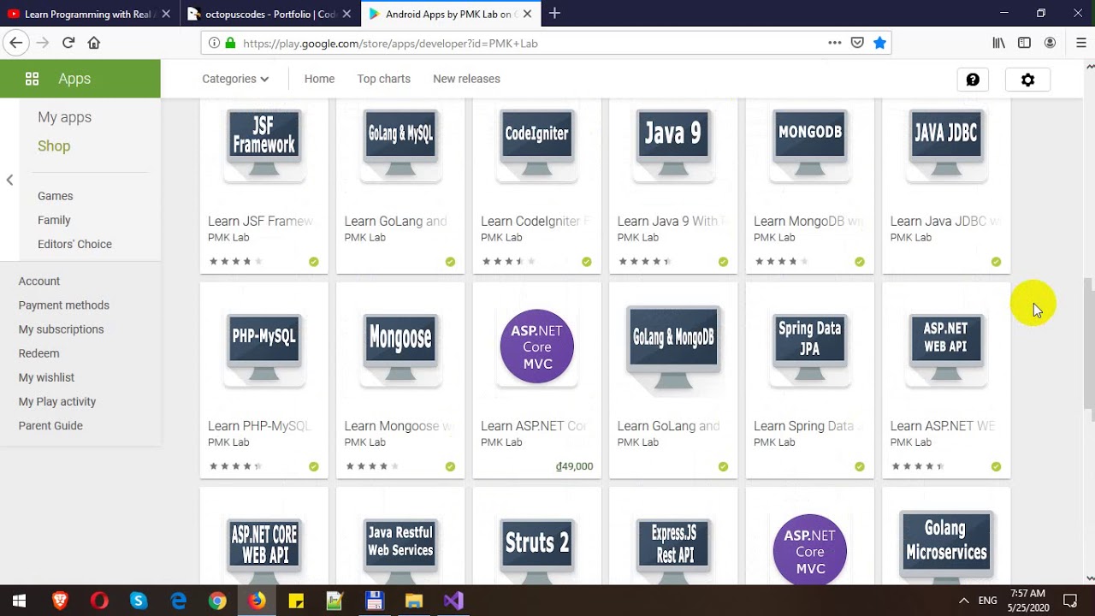Open the Windows Start menu
This screenshot has width=1095, height=616.
click(19, 601)
